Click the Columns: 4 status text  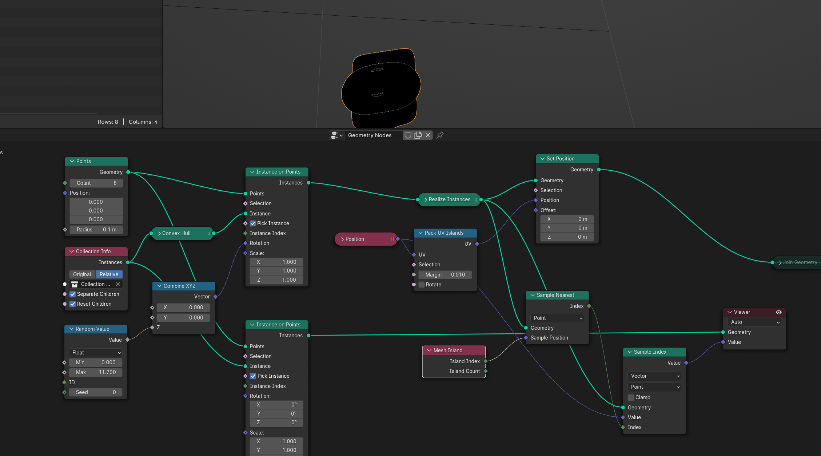[x=143, y=122]
